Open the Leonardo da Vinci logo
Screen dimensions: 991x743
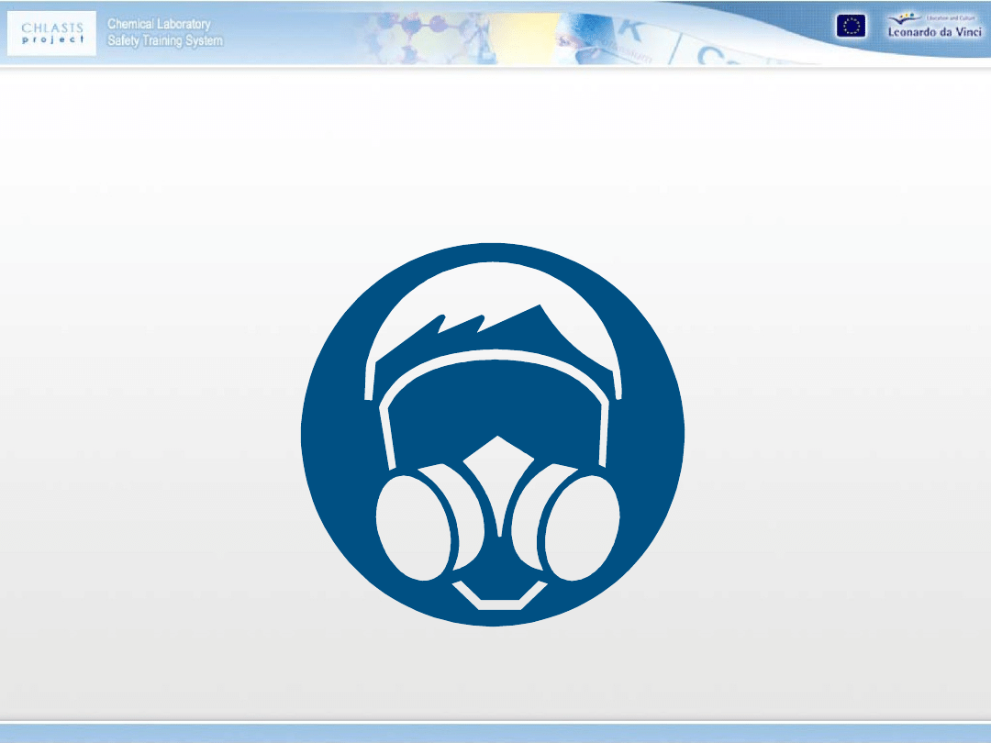point(933,27)
